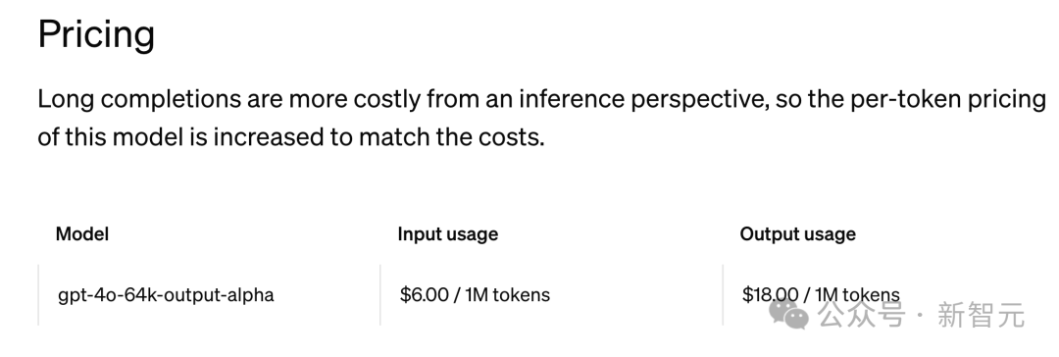Click the 公众号 watermark text
1059x357 pixels.
[x=861, y=315]
